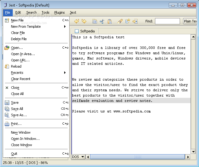
Task: Switch to the Softpedia document tab
Action: click(85, 31)
